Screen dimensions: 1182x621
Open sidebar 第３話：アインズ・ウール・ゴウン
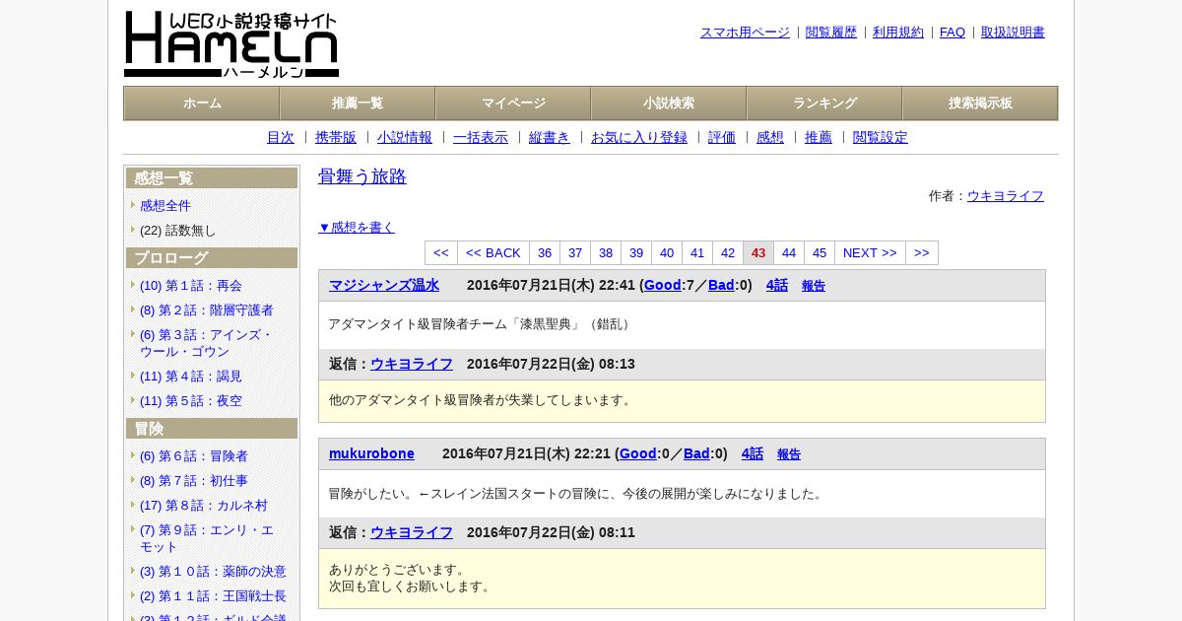click(x=207, y=343)
